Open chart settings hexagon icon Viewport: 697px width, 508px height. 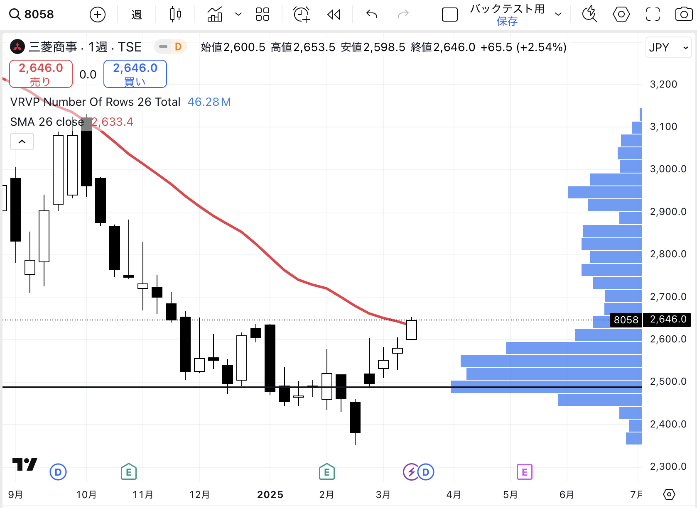coord(621,15)
